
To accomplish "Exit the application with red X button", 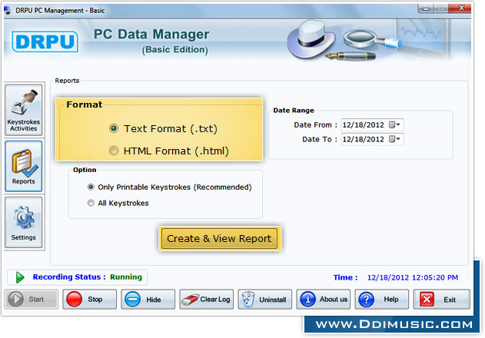I will pos(441,299).
